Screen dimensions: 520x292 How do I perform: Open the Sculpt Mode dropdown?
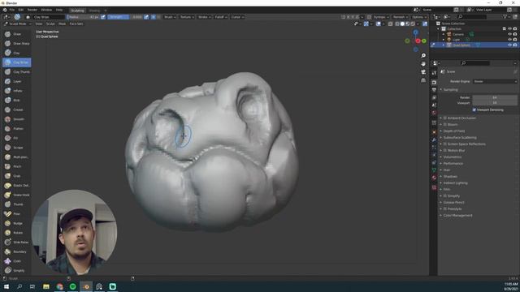pos(18,24)
